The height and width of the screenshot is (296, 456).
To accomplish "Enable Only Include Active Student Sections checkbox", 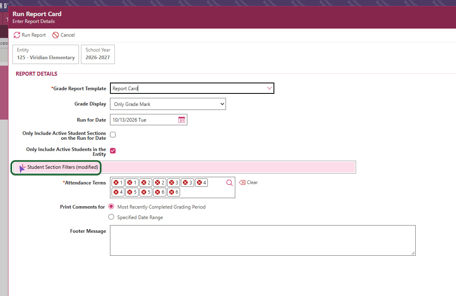I will [113, 135].
